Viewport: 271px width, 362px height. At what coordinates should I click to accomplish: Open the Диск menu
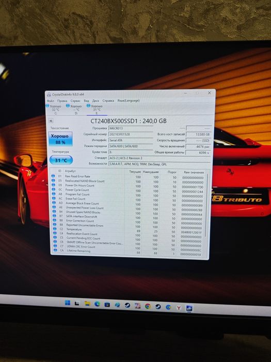click(95, 101)
